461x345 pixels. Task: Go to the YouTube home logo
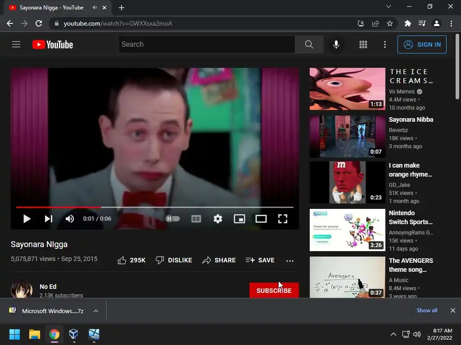click(x=53, y=44)
